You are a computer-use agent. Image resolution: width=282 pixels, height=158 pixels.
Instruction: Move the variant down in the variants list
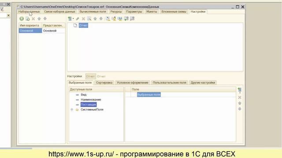45,18
